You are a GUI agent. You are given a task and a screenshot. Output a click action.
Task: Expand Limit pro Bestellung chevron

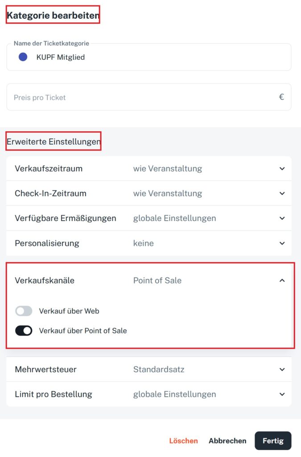point(282,395)
